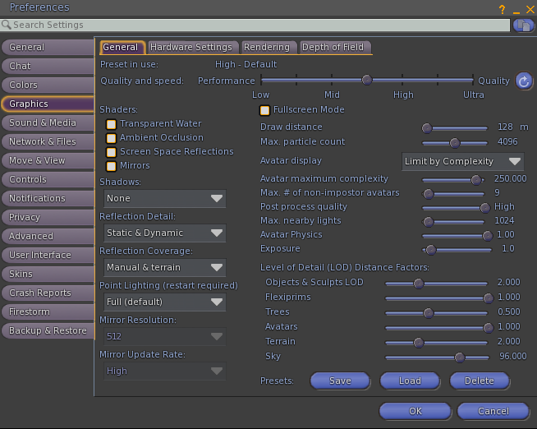537x429 pixels.
Task: Click the Sky detail slider
Action: pos(438,357)
